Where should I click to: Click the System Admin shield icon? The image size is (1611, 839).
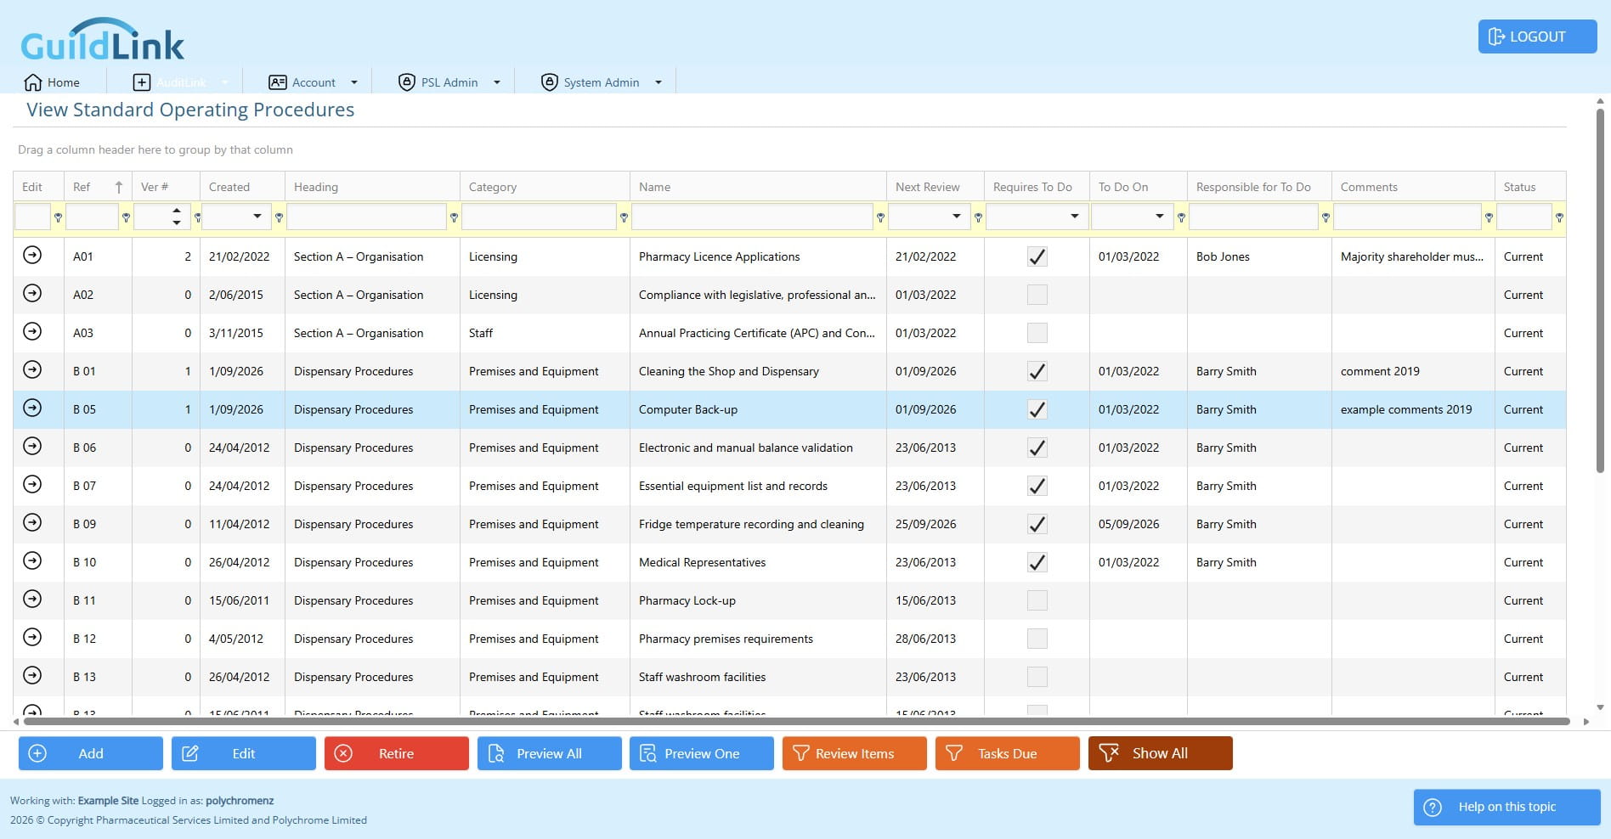click(550, 82)
